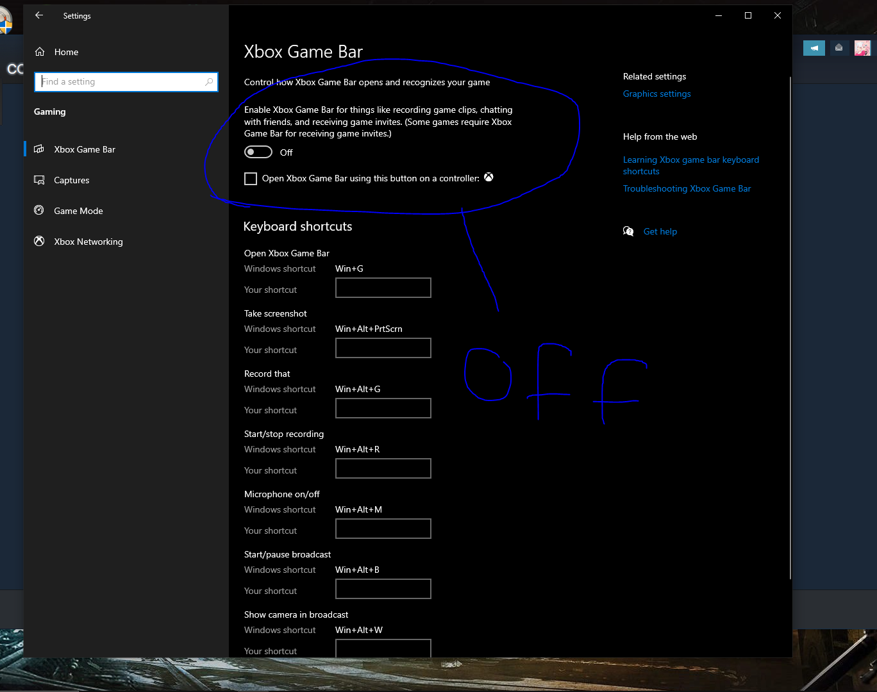
Task: Close the Settings window
Action: point(778,15)
